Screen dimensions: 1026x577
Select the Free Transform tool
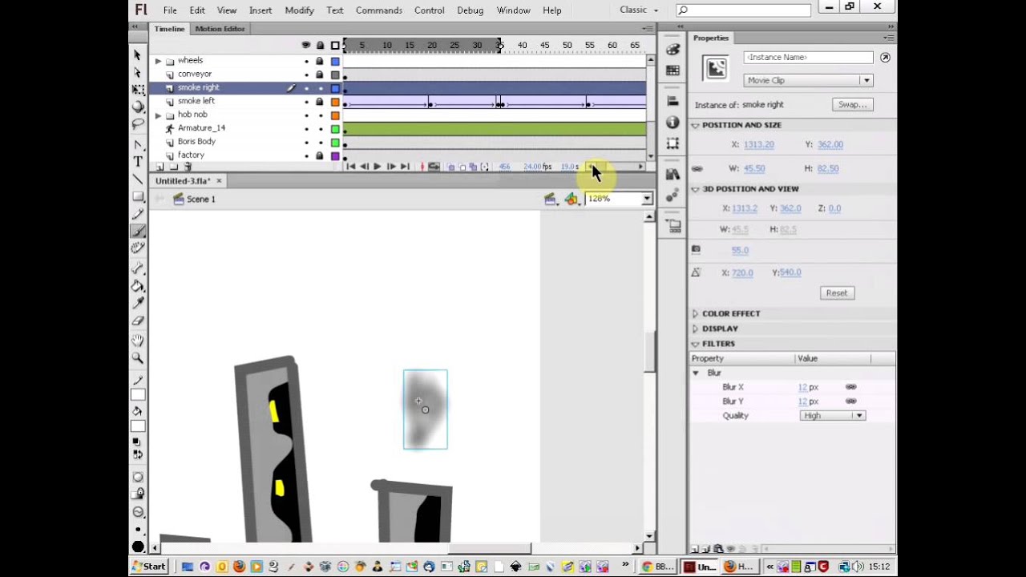pyautogui.click(x=138, y=90)
